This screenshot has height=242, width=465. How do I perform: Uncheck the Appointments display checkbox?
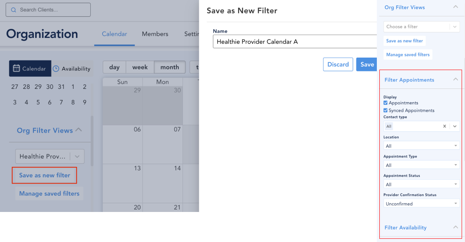pyautogui.click(x=386, y=103)
